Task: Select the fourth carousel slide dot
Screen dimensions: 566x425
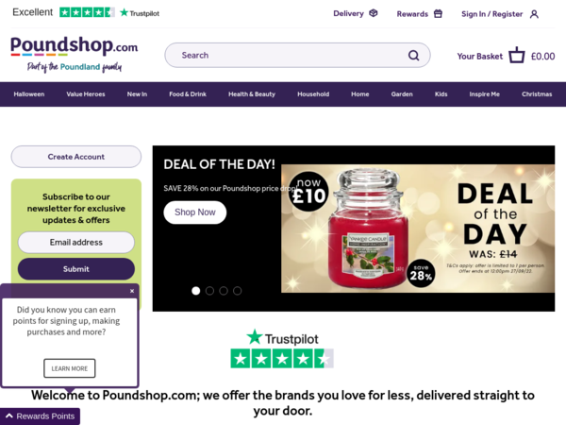Action: click(237, 291)
